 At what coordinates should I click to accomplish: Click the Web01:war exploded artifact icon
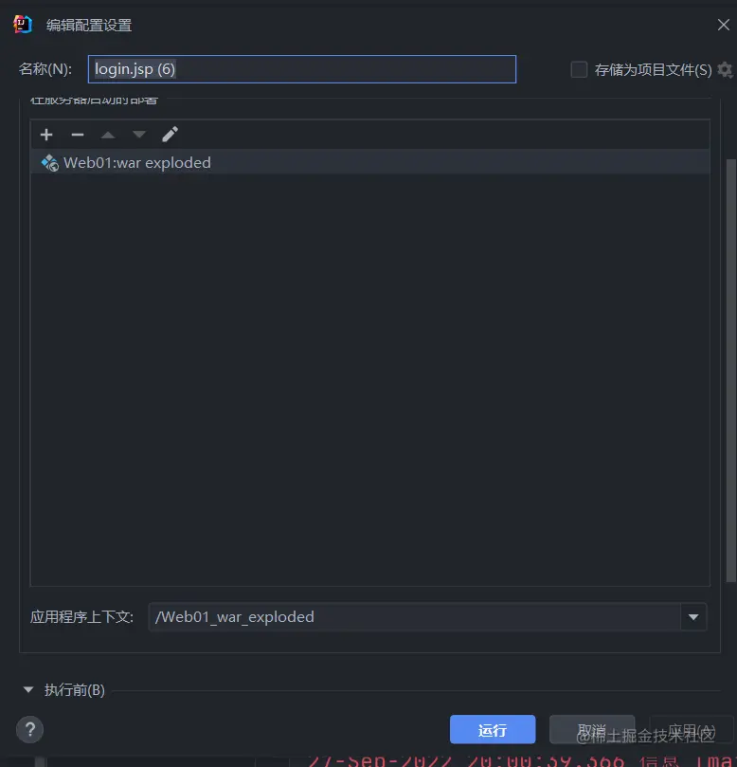click(x=50, y=163)
